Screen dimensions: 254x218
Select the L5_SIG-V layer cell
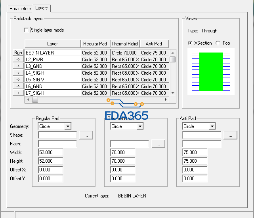coord(53,80)
